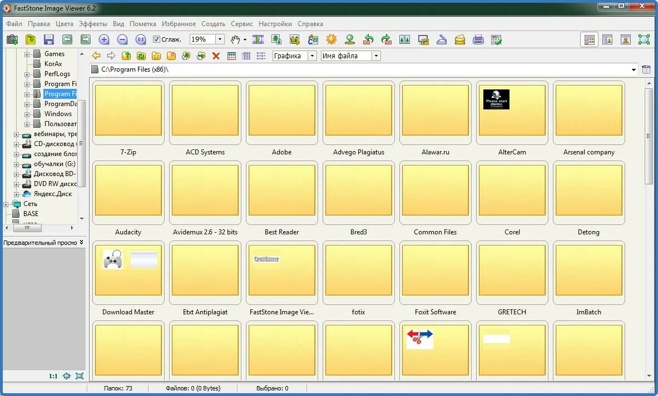658x396 pixels.
Task: Open the Crop Board tool
Action: coord(295,40)
